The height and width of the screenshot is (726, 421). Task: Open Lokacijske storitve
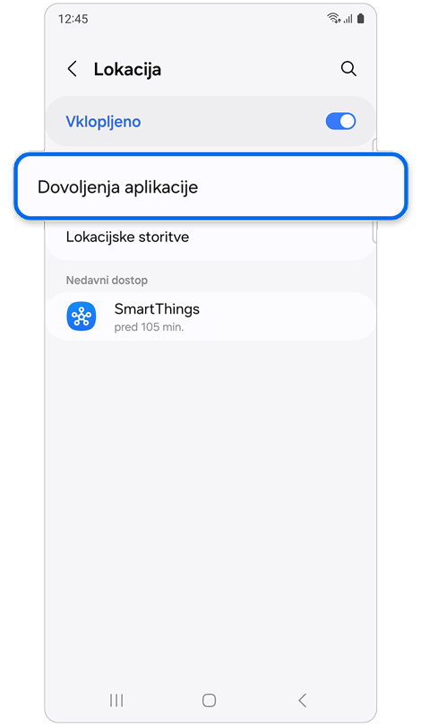(x=210, y=237)
